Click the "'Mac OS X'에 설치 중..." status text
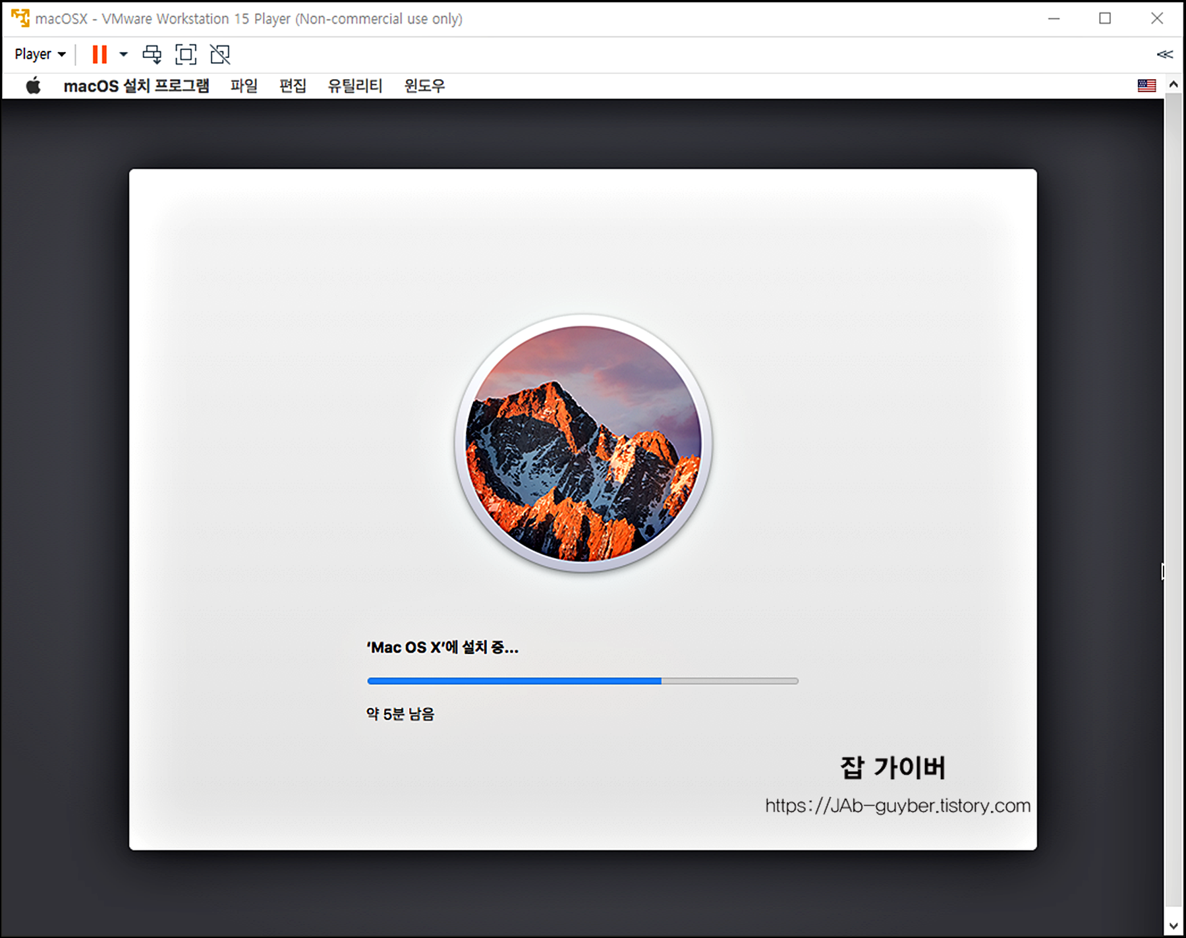Screen dimensions: 1186x938 pyautogui.click(x=443, y=647)
